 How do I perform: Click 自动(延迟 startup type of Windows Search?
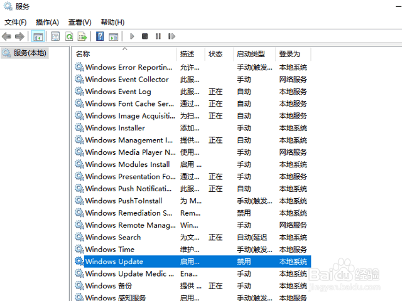click(252, 237)
